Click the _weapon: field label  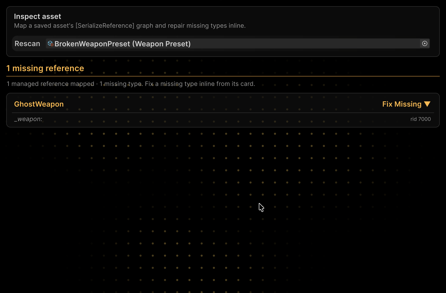coord(28,119)
